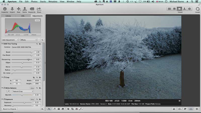Switch to the Info tab
201x113 pixels.
click(23, 16)
